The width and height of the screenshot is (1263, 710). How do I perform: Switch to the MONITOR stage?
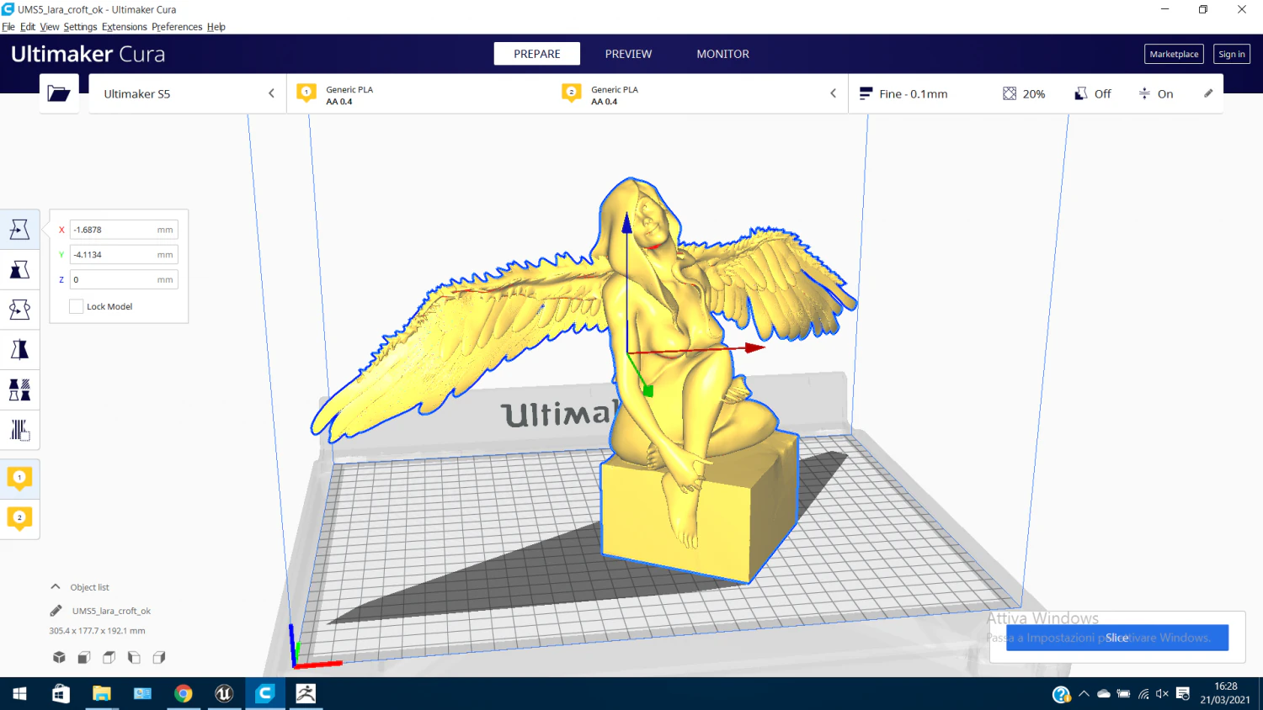point(722,54)
